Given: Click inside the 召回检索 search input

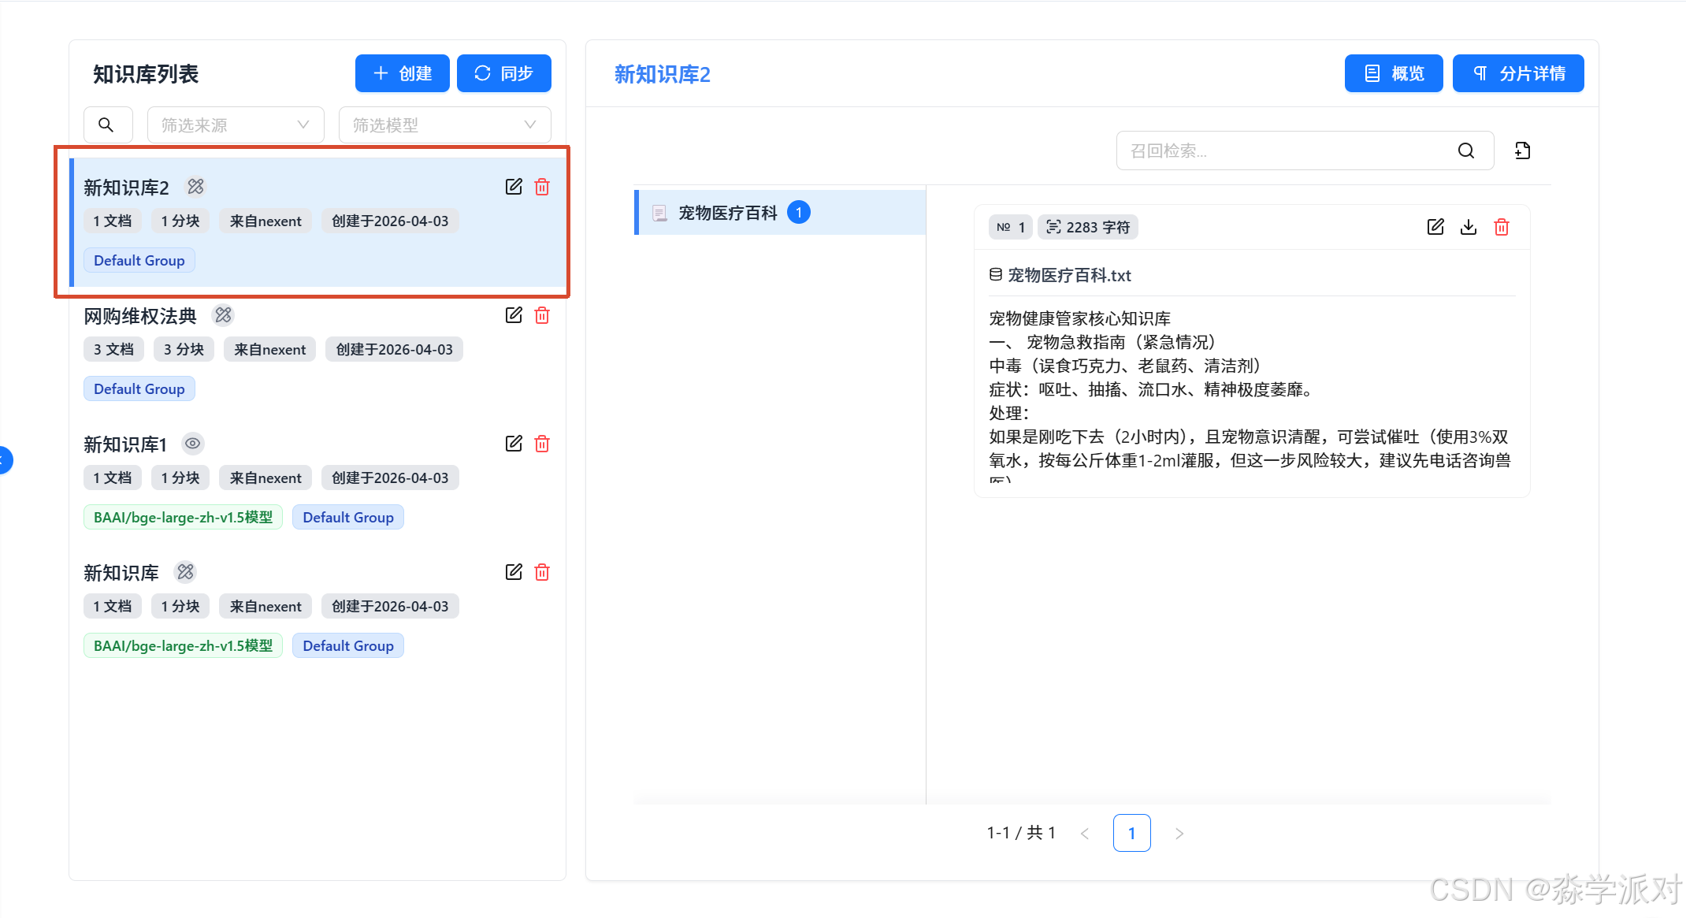Looking at the screenshot, I should tap(1276, 150).
